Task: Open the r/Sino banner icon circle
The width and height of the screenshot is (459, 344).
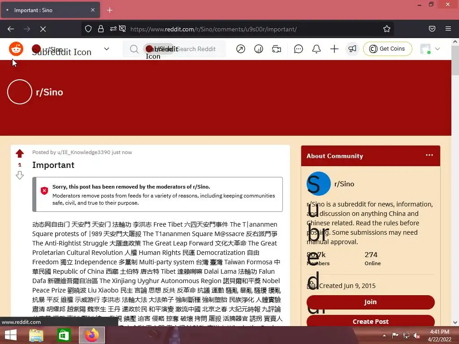Action: coord(20,92)
